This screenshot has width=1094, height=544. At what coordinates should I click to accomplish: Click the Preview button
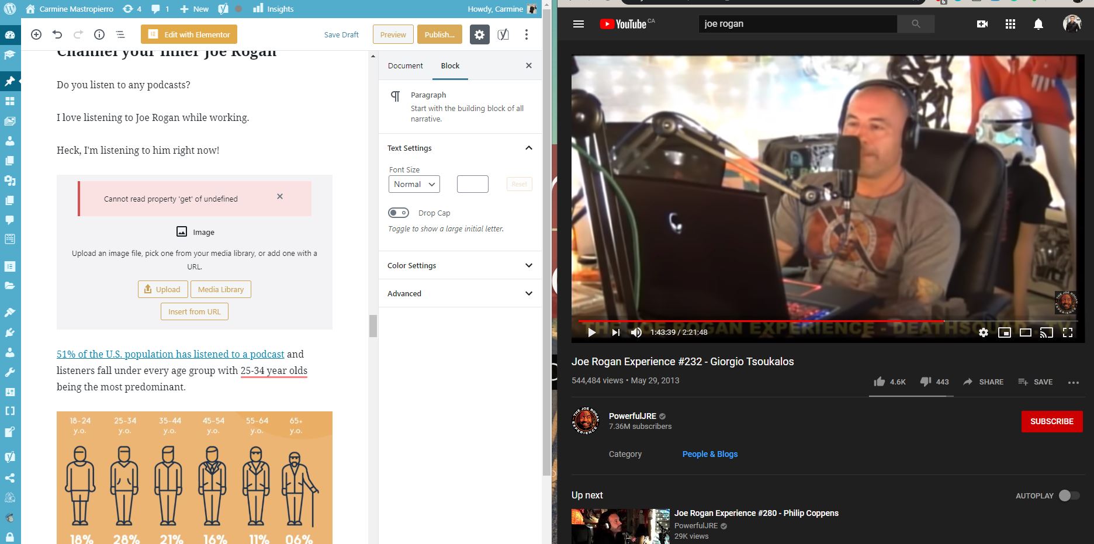[393, 34]
